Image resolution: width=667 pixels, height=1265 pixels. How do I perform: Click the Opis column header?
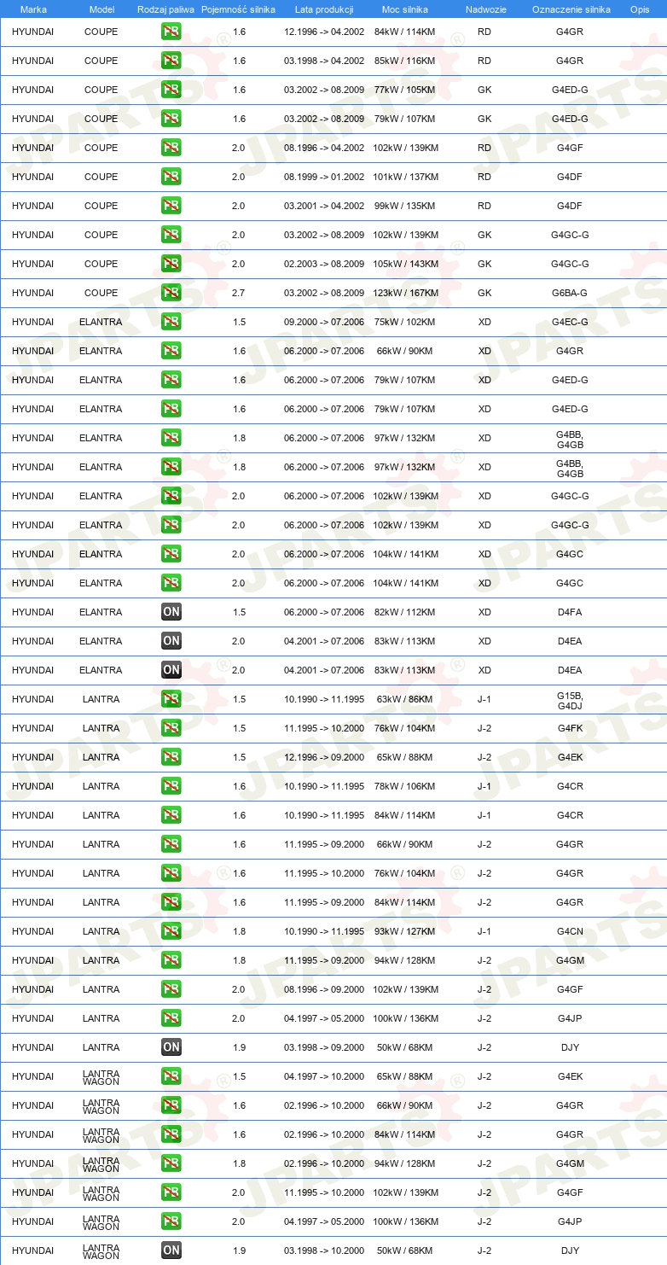point(639,9)
